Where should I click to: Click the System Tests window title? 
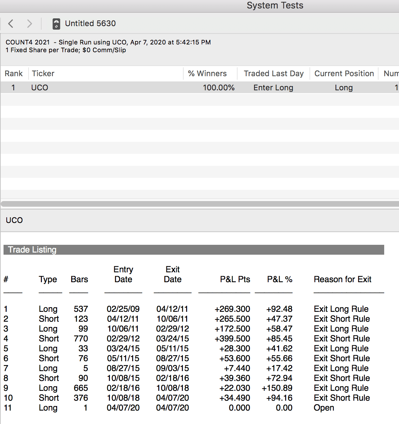(275, 6)
